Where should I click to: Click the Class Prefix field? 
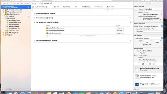(x=153, y=32)
